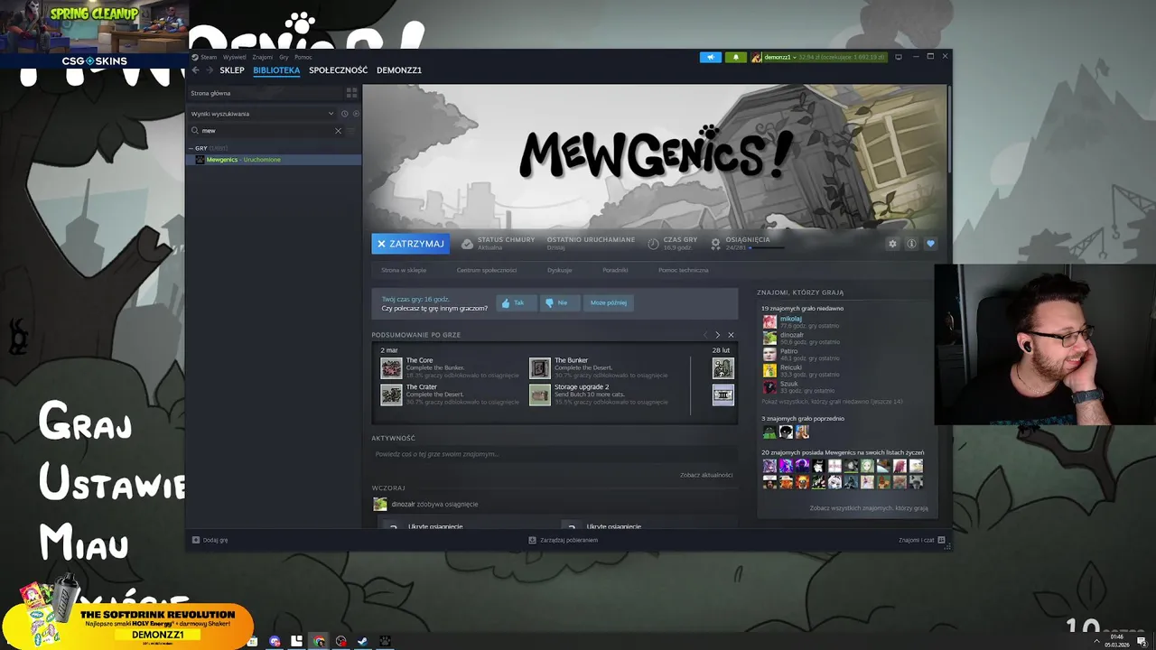1156x650 pixels.
Task: Go forward with the Steam forward arrow
Action: [210, 70]
